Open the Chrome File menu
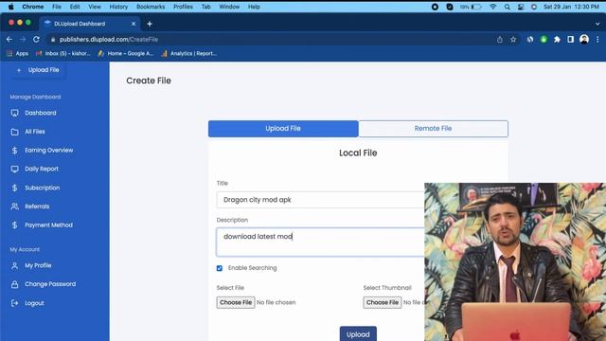The height and width of the screenshot is (341, 606). point(57,7)
